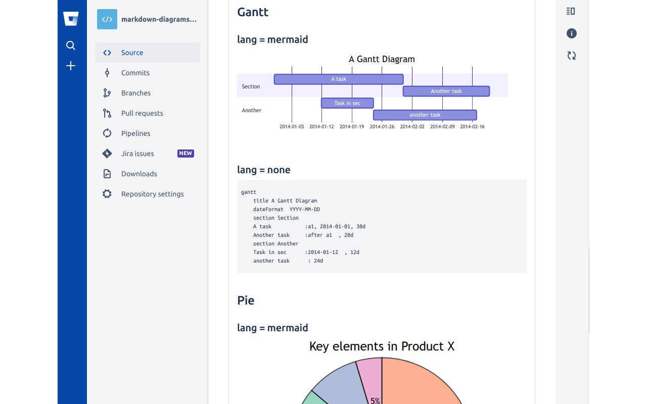This screenshot has height=404, width=647.
Task: Click the 'lang = mermaid' heading under Pie
Action: pyautogui.click(x=272, y=328)
